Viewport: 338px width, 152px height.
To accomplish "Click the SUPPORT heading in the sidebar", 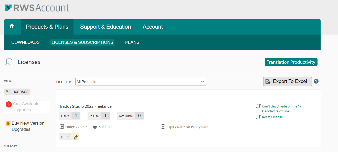I will coord(10,146).
